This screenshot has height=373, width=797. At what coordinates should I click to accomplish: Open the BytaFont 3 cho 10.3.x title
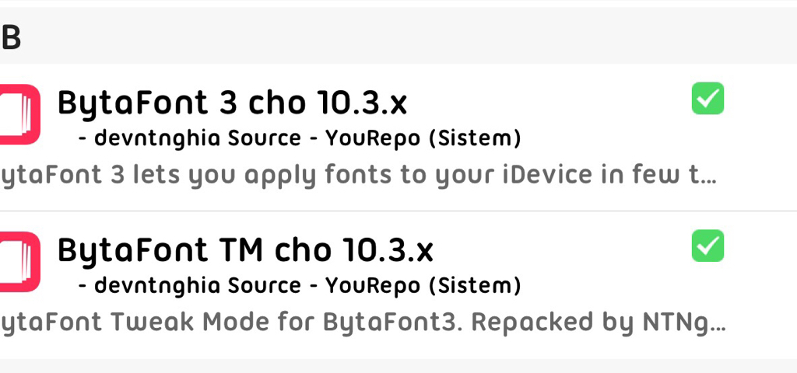tap(233, 103)
